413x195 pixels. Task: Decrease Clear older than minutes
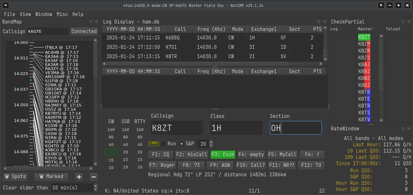[x=96, y=189]
